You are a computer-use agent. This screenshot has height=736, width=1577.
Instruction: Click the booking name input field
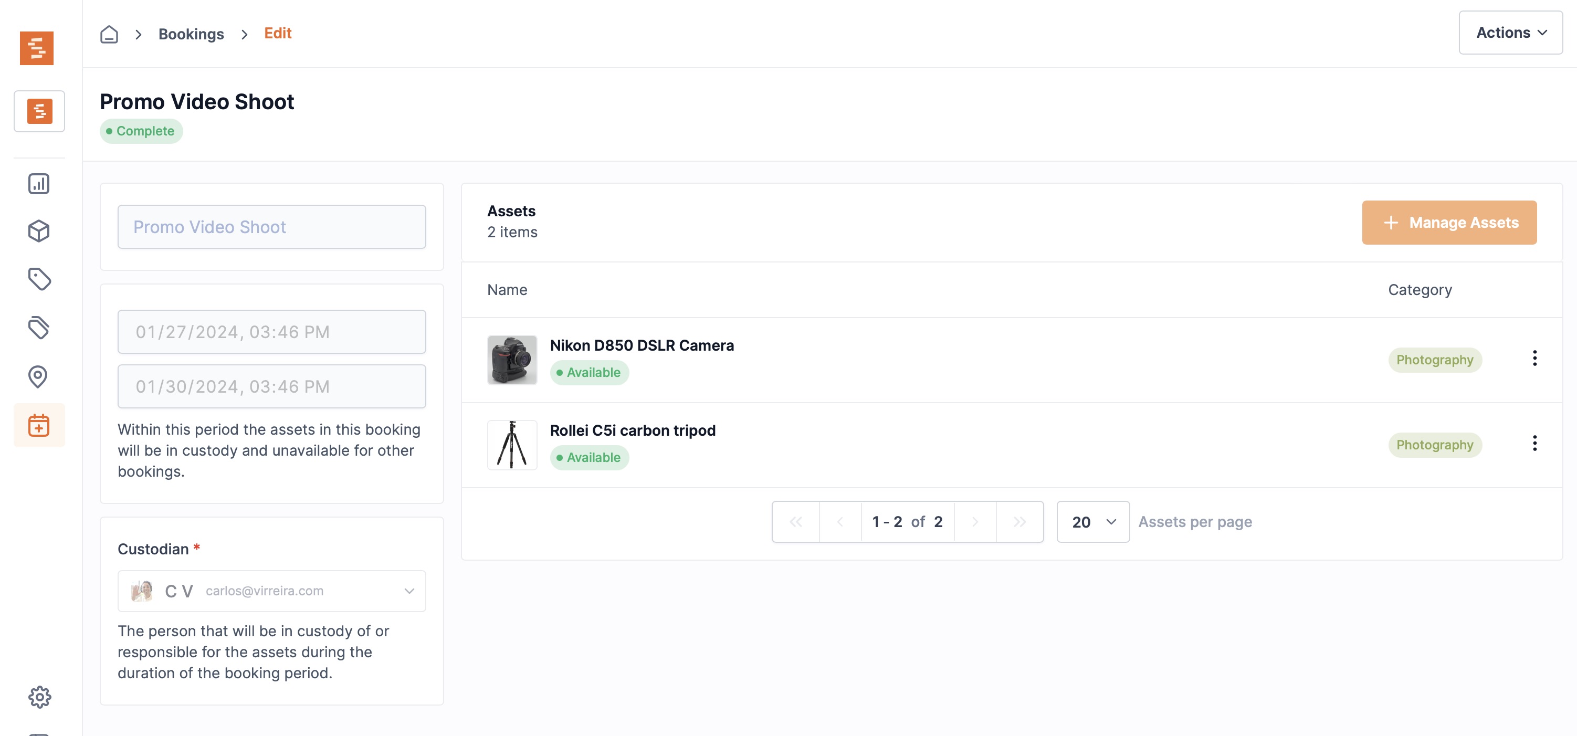272,227
